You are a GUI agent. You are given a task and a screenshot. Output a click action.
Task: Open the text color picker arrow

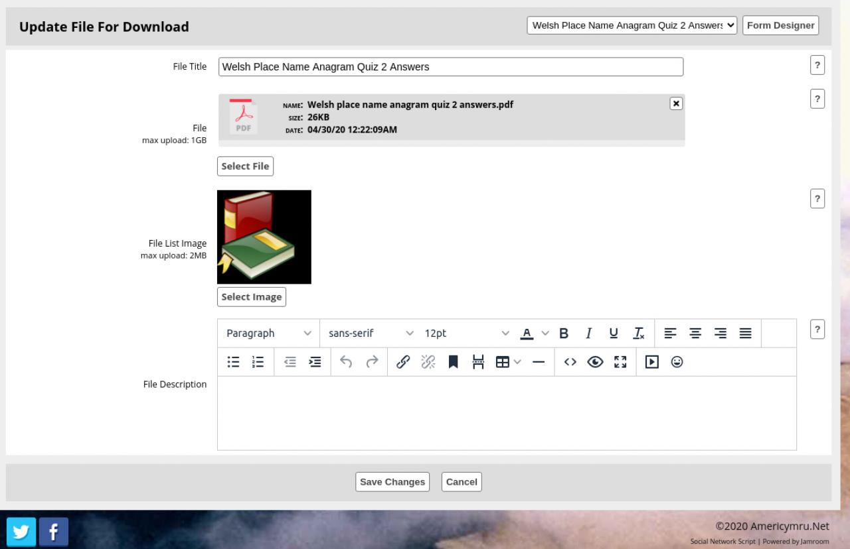pos(545,334)
